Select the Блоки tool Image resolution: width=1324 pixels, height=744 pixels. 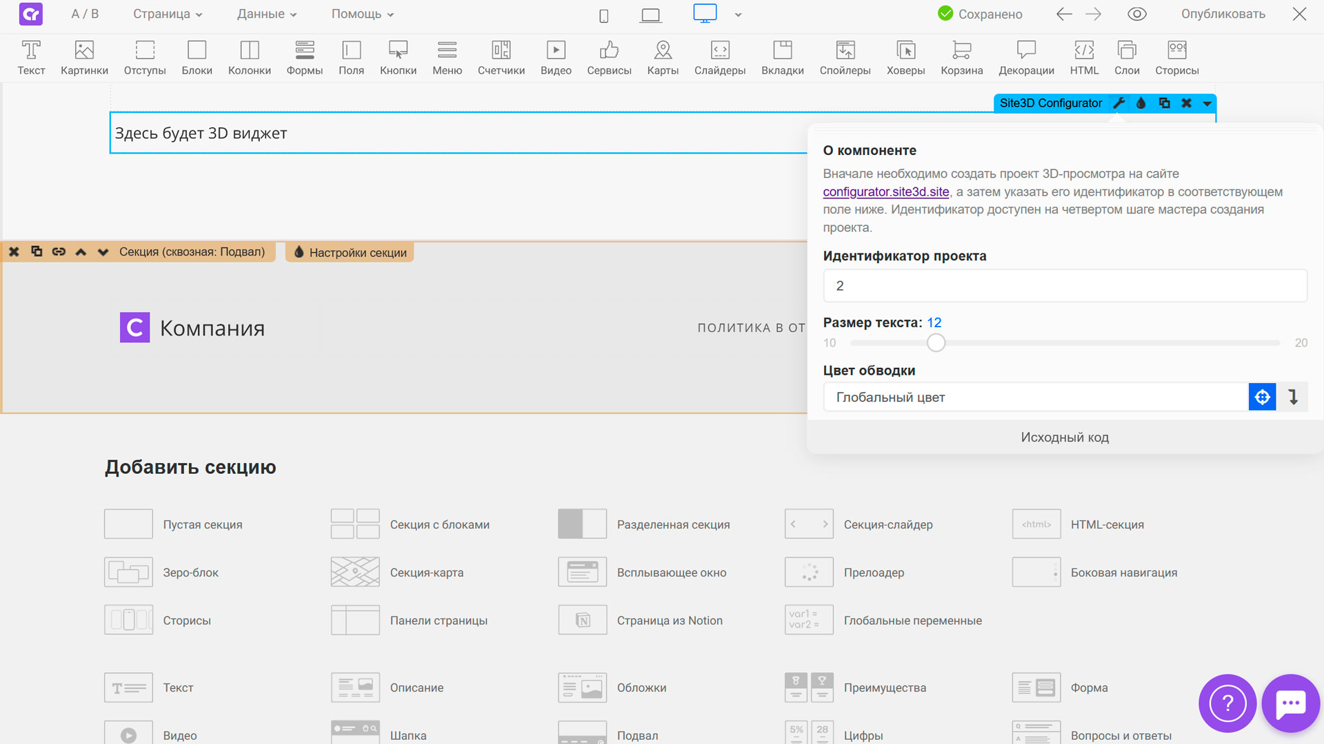197,58
